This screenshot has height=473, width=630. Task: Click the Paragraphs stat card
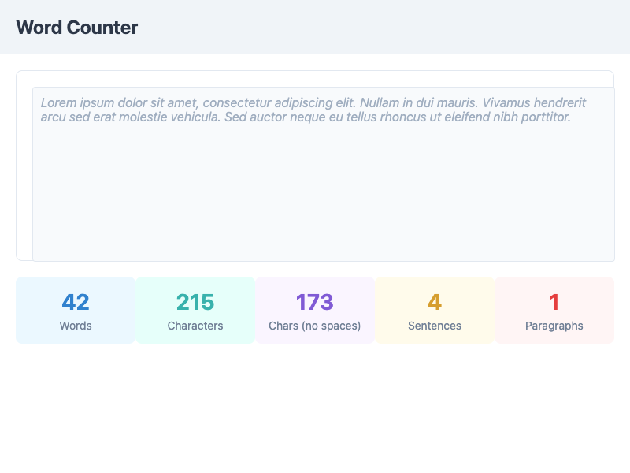[554, 309]
